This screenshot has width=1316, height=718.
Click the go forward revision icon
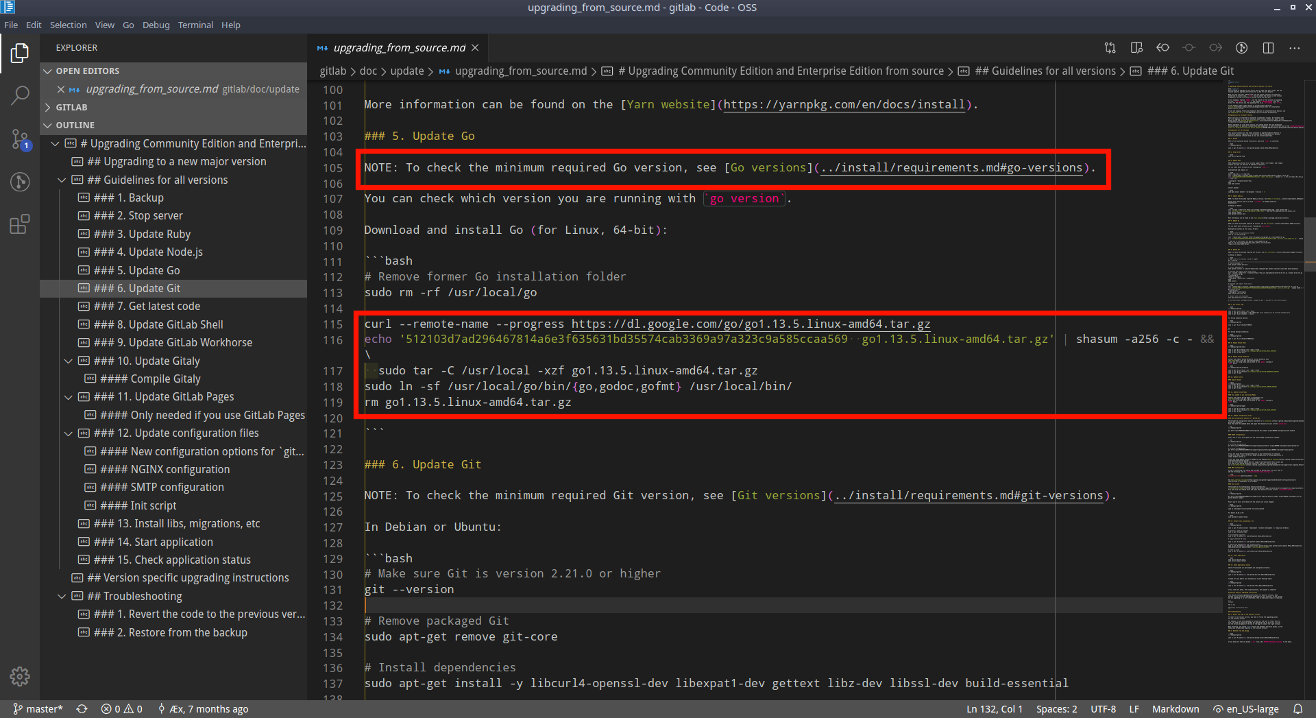click(x=1215, y=48)
